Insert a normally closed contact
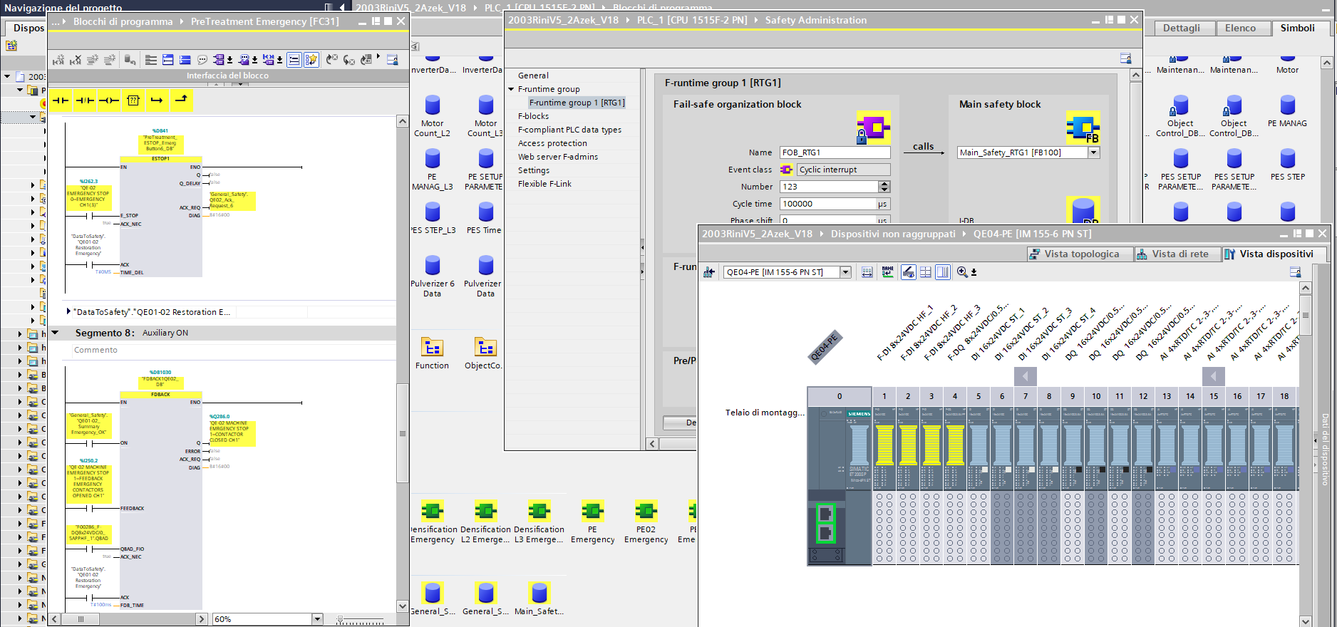Viewport: 1337px width, 627px height. tap(85, 100)
